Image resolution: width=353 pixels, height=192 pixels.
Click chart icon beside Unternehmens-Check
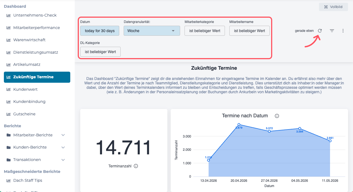pyautogui.click(x=8, y=15)
